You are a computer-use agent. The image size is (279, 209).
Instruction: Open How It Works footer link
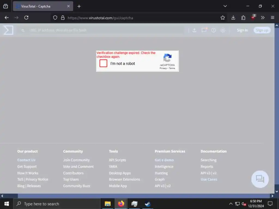(x=28, y=173)
